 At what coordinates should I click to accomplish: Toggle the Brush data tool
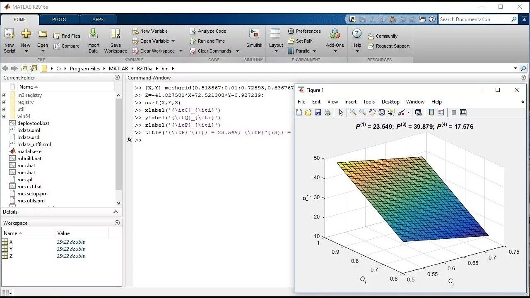401,112
